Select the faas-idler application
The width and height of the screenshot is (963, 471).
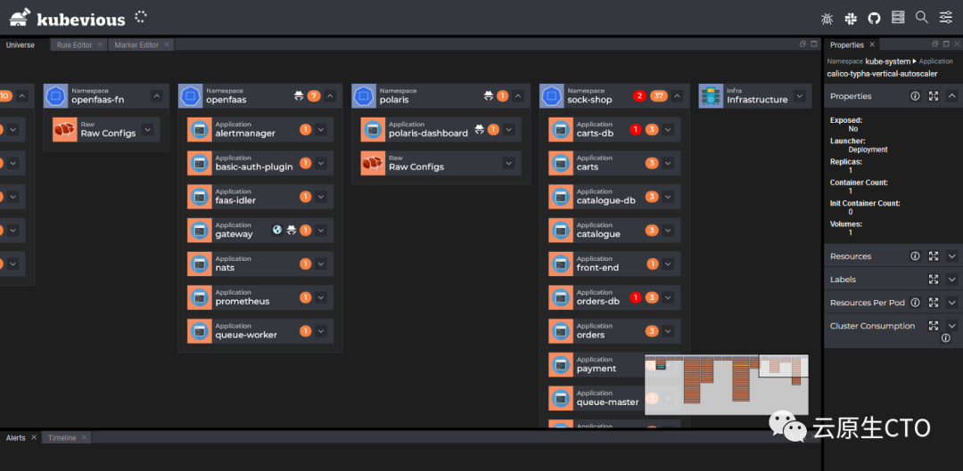click(x=260, y=197)
